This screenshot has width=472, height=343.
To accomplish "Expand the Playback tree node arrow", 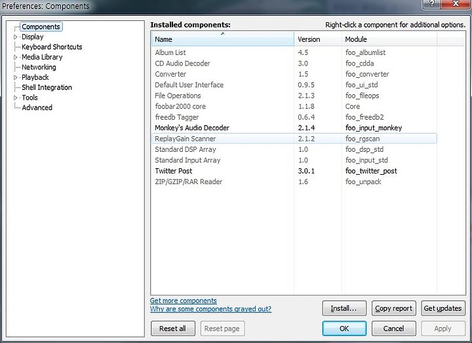I will [x=16, y=77].
